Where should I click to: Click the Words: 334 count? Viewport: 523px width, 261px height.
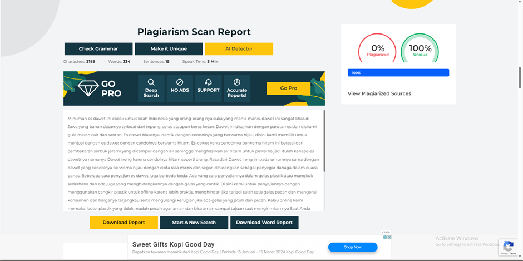[x=119, y=62]
